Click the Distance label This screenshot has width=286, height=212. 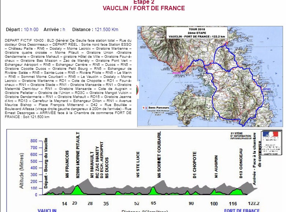[x=82, y=30]
